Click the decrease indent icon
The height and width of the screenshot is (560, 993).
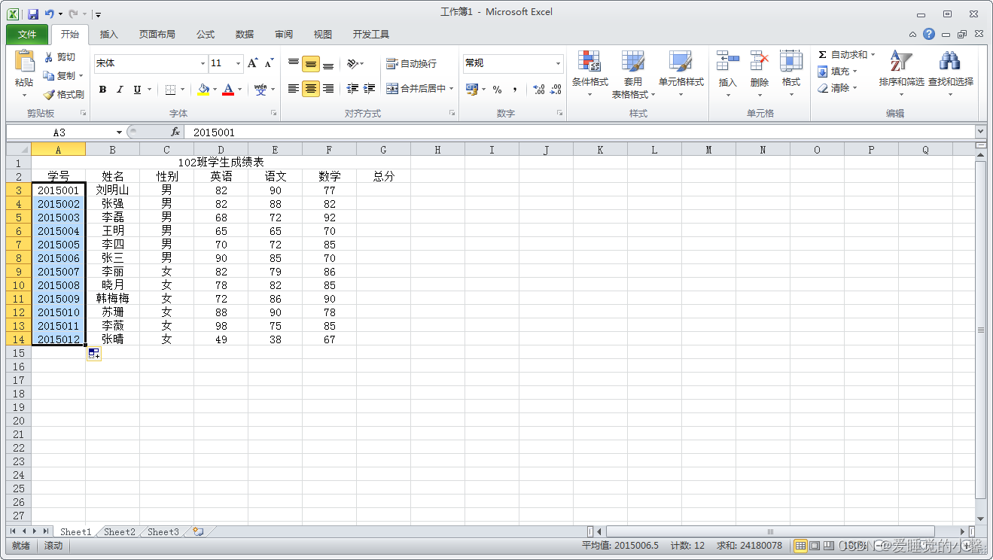(x=352, y=89)
